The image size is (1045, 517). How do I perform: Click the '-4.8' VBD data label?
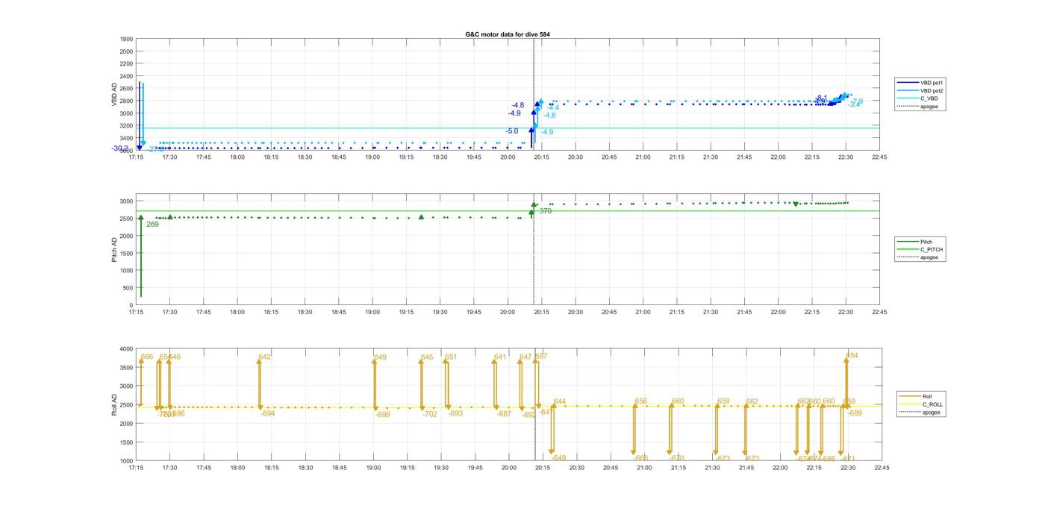tap(517, 105)
